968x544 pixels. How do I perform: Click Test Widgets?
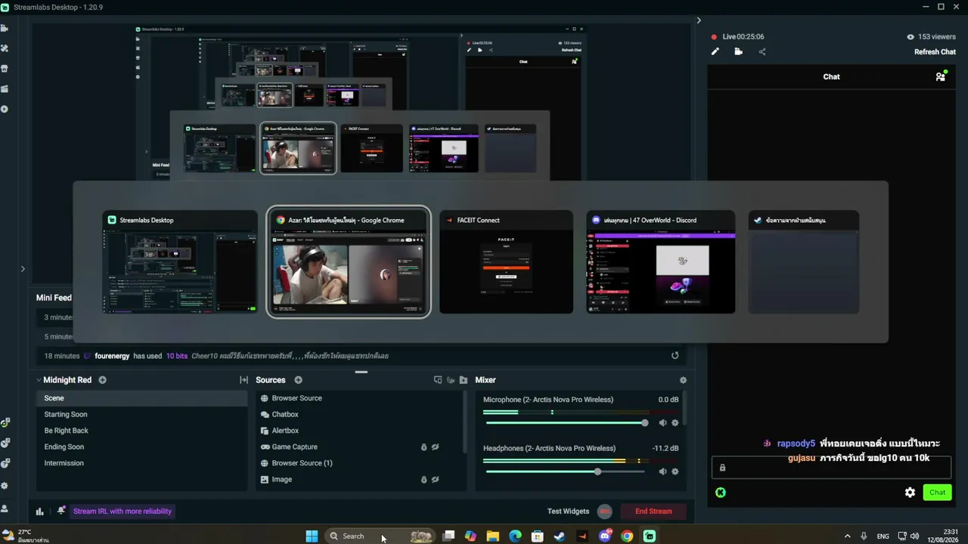pos(568,512)
